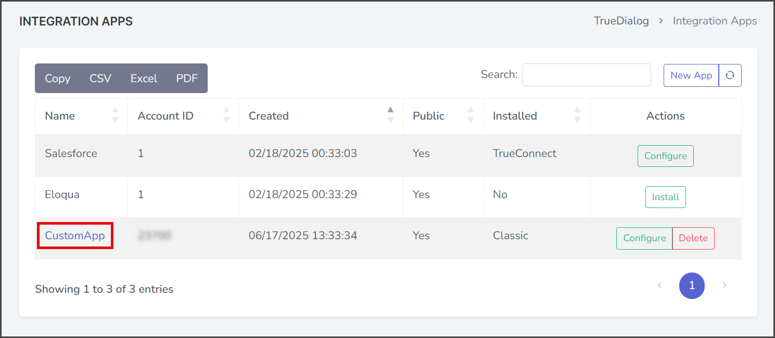Delete the CustomApp integration
The width and height of the screenshot is (775, 338).
693,238
